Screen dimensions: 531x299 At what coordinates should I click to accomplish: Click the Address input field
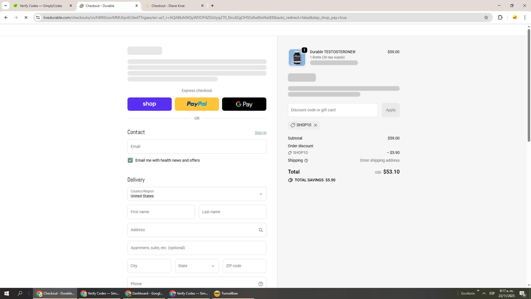(197, 230)
